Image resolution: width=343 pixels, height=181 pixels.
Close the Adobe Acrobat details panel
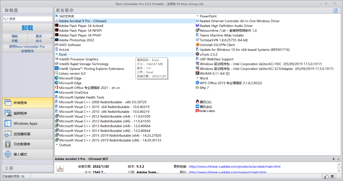click(339, 159)
